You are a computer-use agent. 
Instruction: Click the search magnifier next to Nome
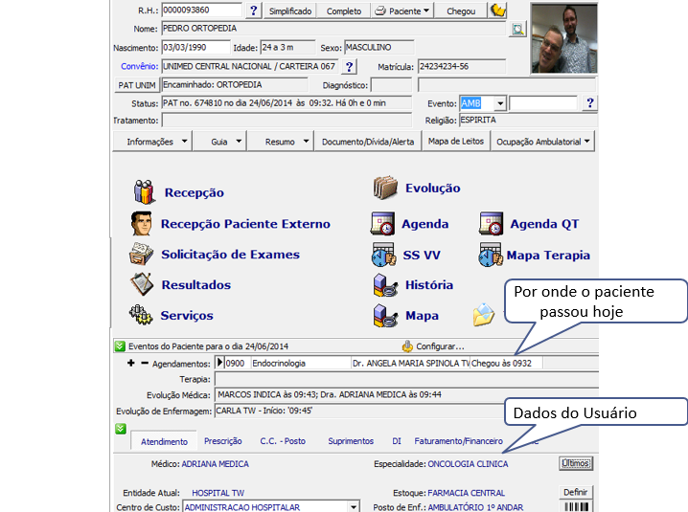pos(517,30)
